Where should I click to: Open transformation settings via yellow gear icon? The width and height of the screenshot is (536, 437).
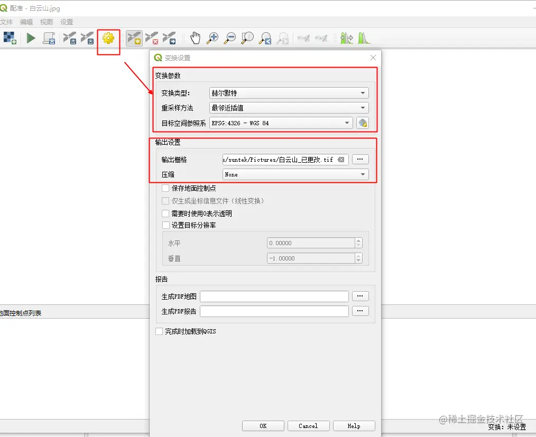coord(108,38)
